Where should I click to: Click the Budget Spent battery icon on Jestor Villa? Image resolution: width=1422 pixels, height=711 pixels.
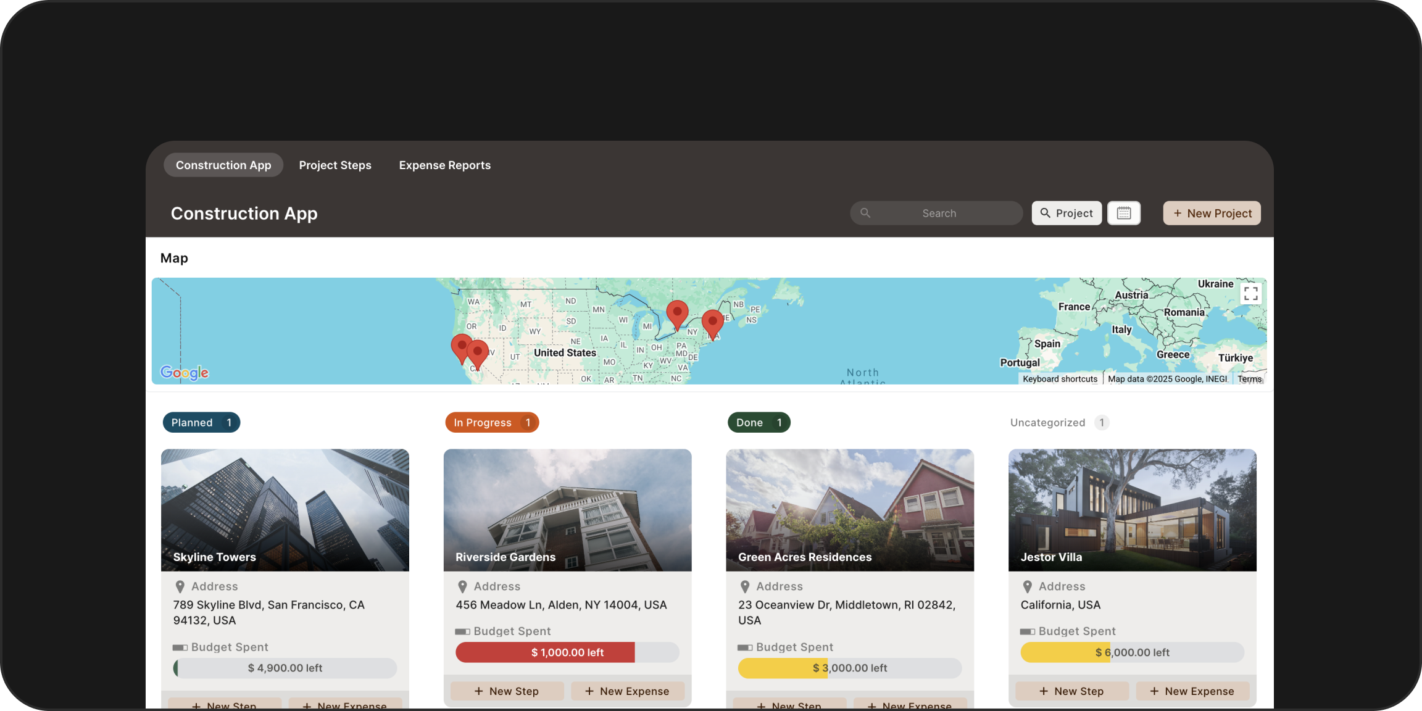point(1027,631)
